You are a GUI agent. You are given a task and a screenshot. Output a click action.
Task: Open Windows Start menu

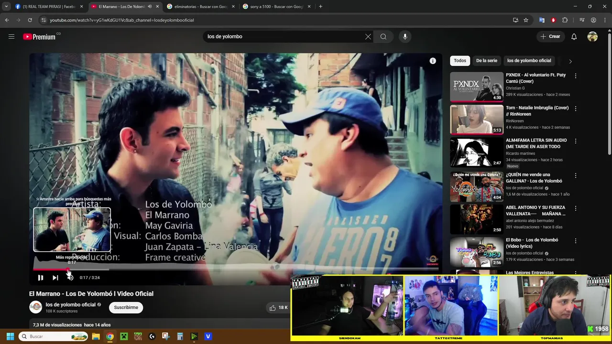pos(10,336)
